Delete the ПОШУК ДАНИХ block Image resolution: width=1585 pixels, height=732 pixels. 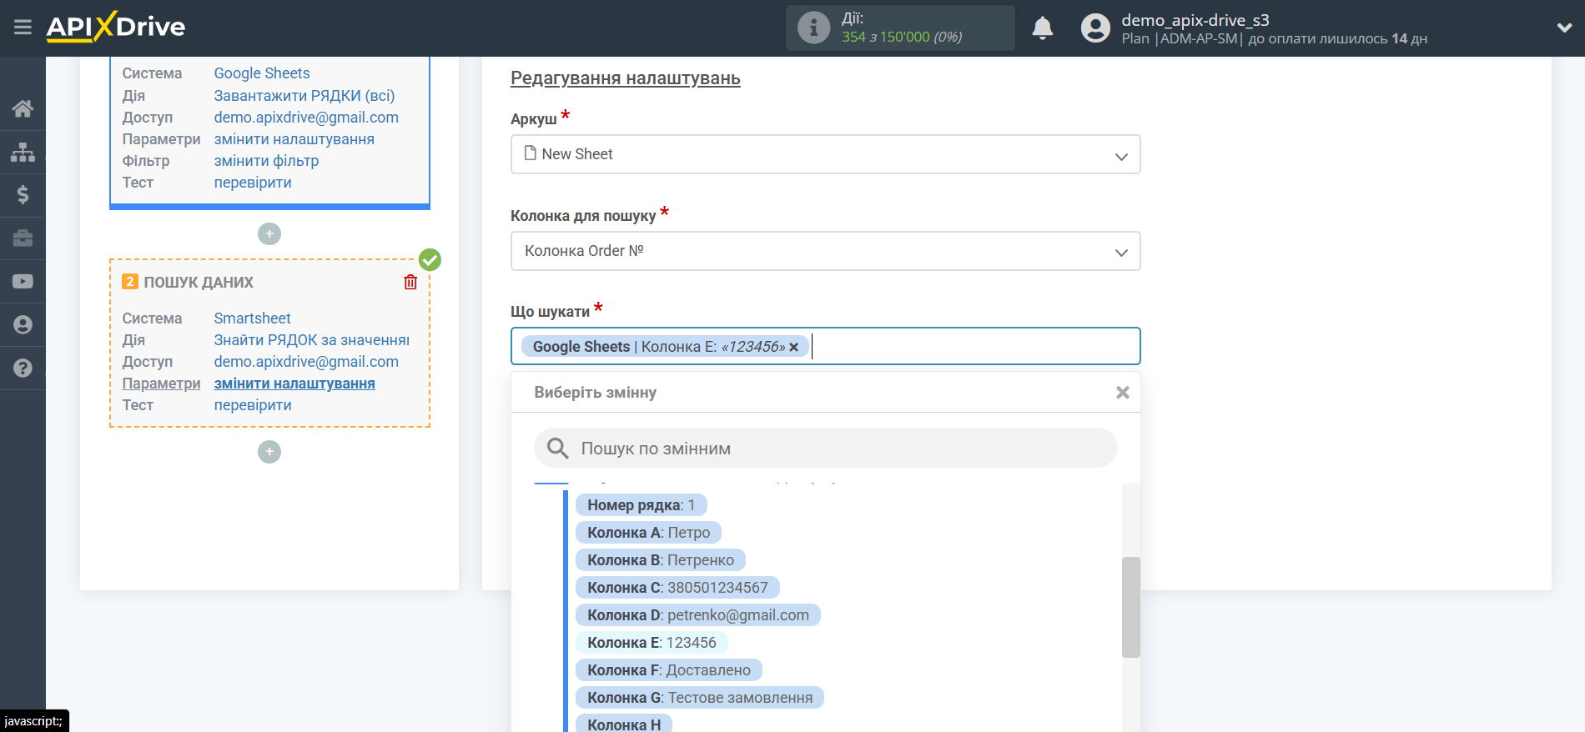(410, 282)
